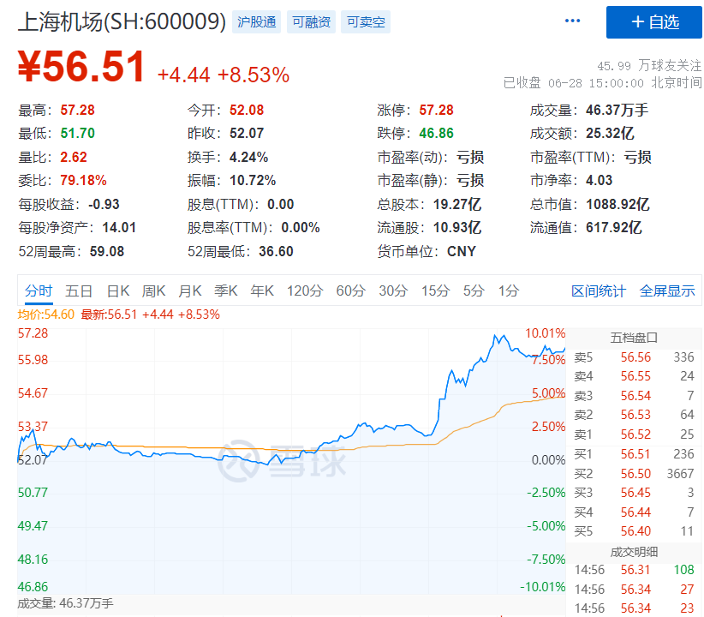Screen dimensions: 704x617
Task: Switch to the 60分 interval tab
Action: tap(350, 291)
